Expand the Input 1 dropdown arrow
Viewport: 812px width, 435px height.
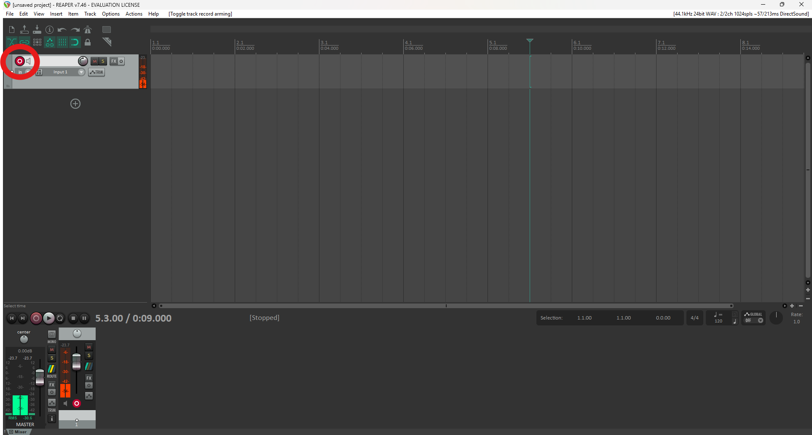tap(81, 72)
